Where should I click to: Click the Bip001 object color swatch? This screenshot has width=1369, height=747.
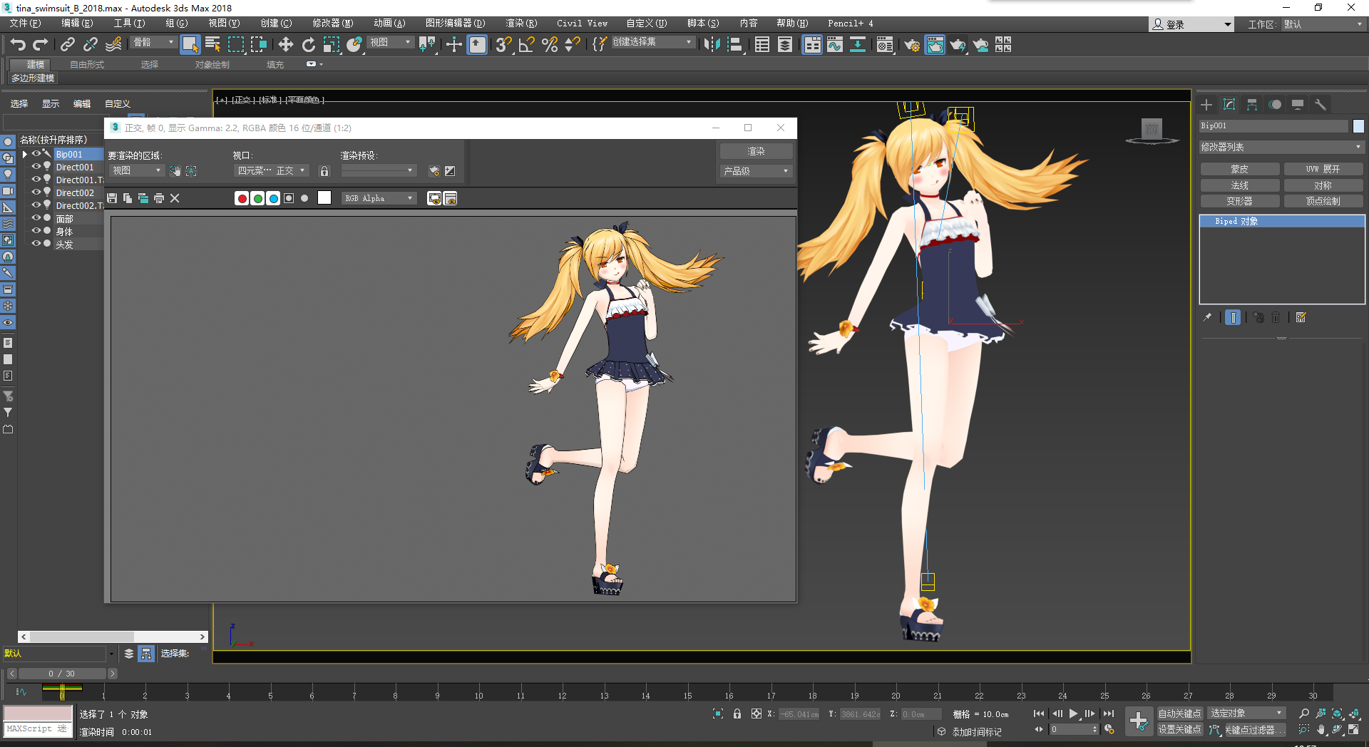[1358, 125]
